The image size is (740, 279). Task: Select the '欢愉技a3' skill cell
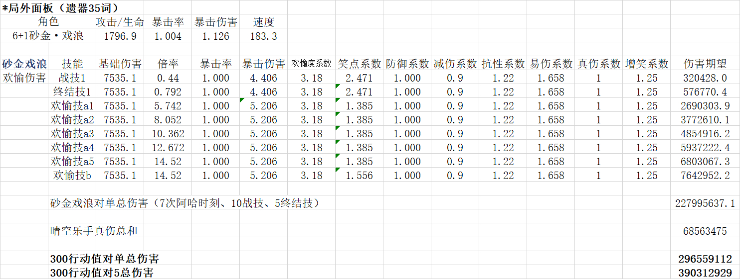pos(72,133)
